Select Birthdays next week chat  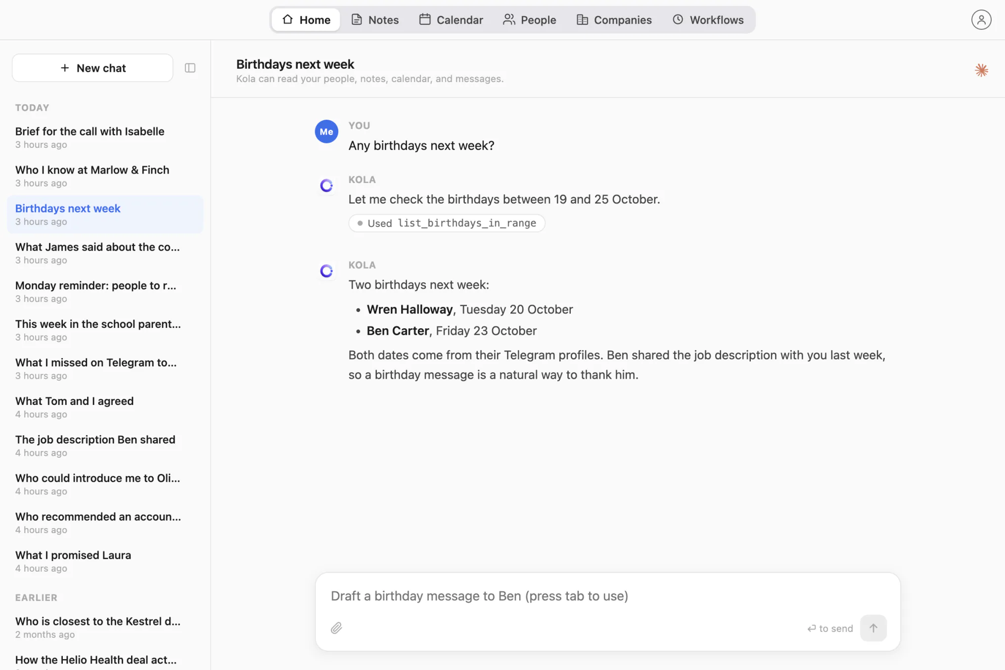(x=105, y=214)
